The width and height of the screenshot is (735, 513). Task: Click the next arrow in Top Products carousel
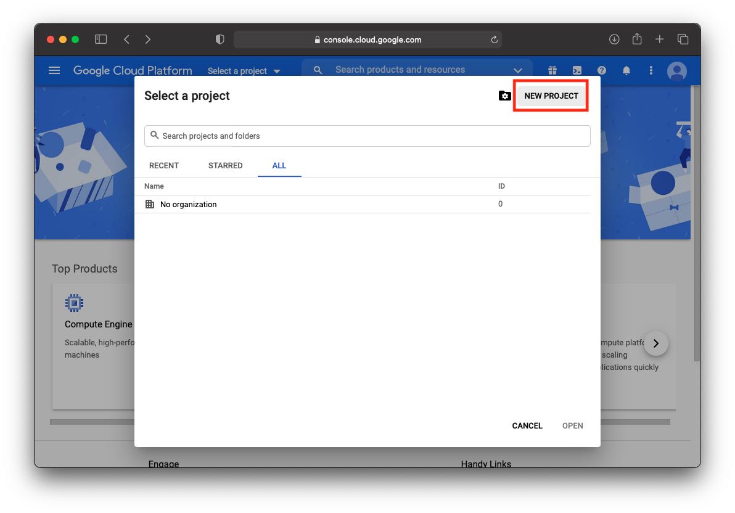pyautogui.click(x=656, y=343)
